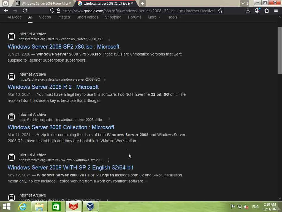Open the Forums search filter
The width and height of the screenshot is (282, 212).
point(134,17)
